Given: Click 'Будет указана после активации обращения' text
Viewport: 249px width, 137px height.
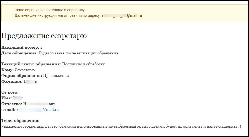Looking at the screenshot, I should click(x=78, y=53).
